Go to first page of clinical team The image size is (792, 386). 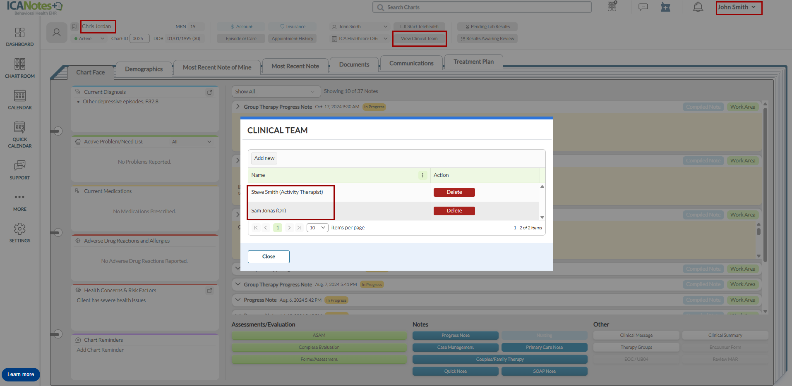tap(256, 228)
